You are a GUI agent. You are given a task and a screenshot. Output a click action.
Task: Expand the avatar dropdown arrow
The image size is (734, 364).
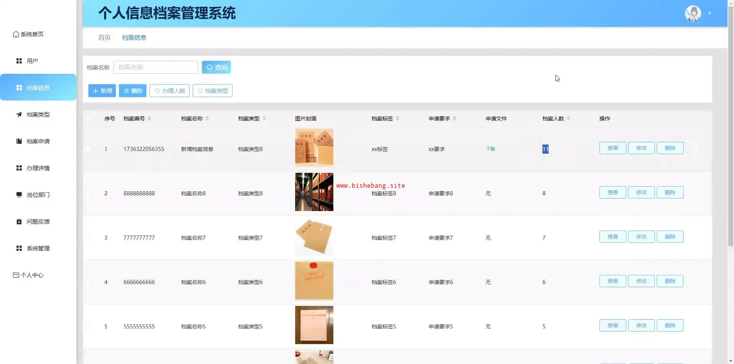(710, 13)
